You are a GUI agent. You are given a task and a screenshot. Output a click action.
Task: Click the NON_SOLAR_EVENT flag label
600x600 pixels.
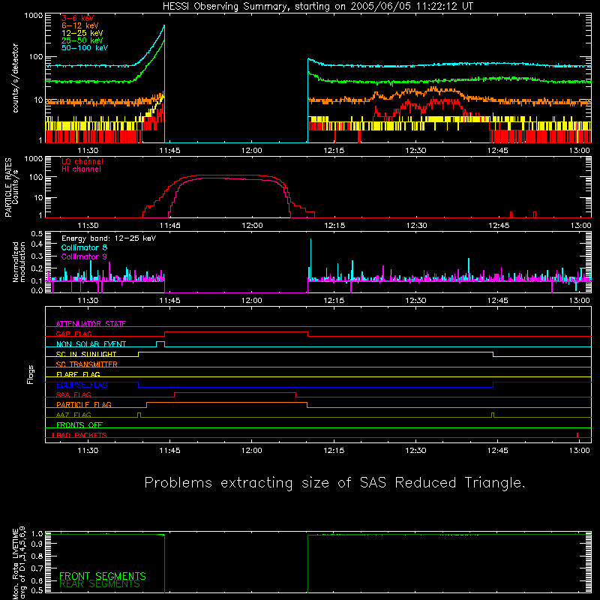[x=91, y=344]
